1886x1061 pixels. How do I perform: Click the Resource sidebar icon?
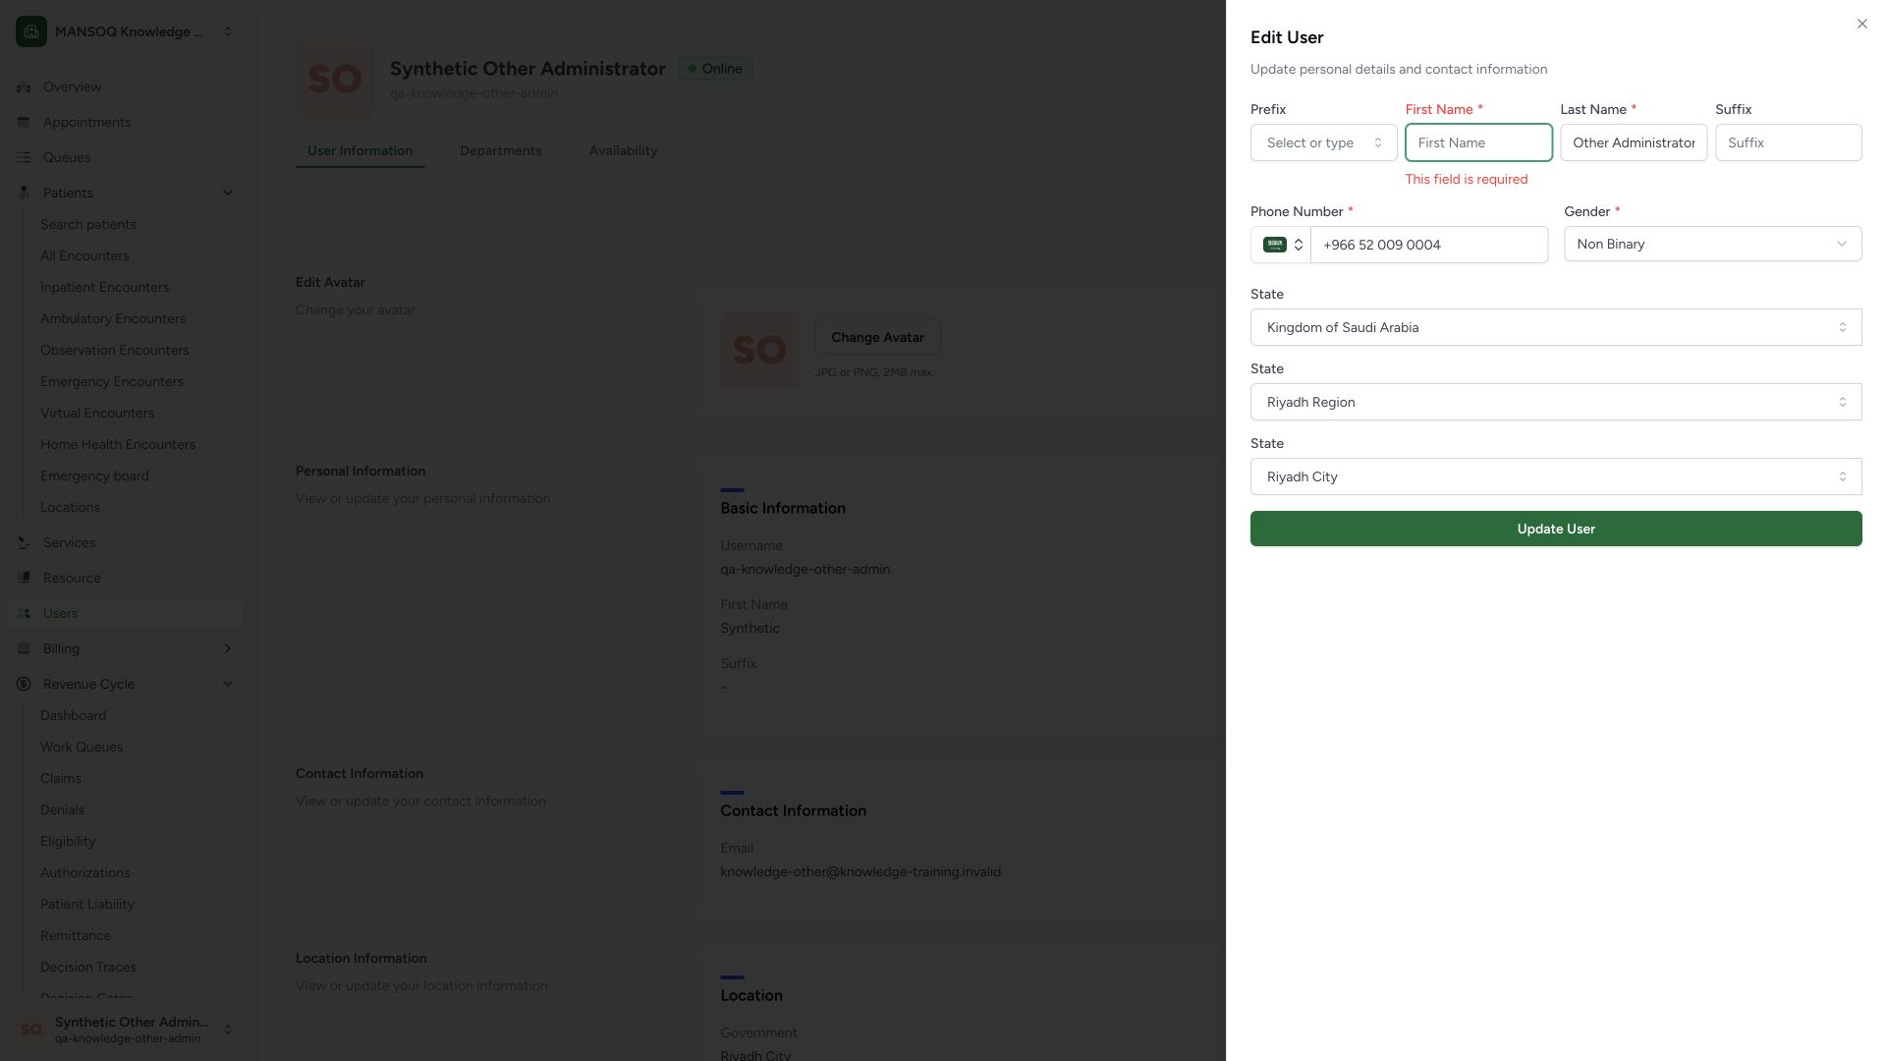pos(24,578)
